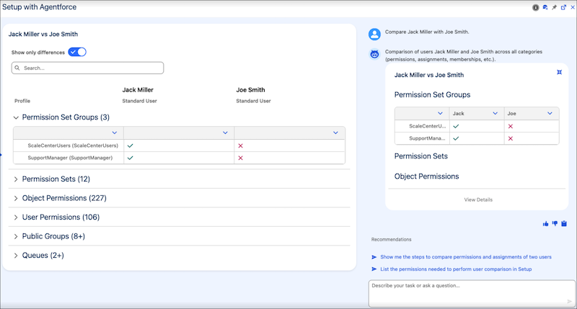Expand Queues (2+) section
577x309 pixels.
(16, 256)
